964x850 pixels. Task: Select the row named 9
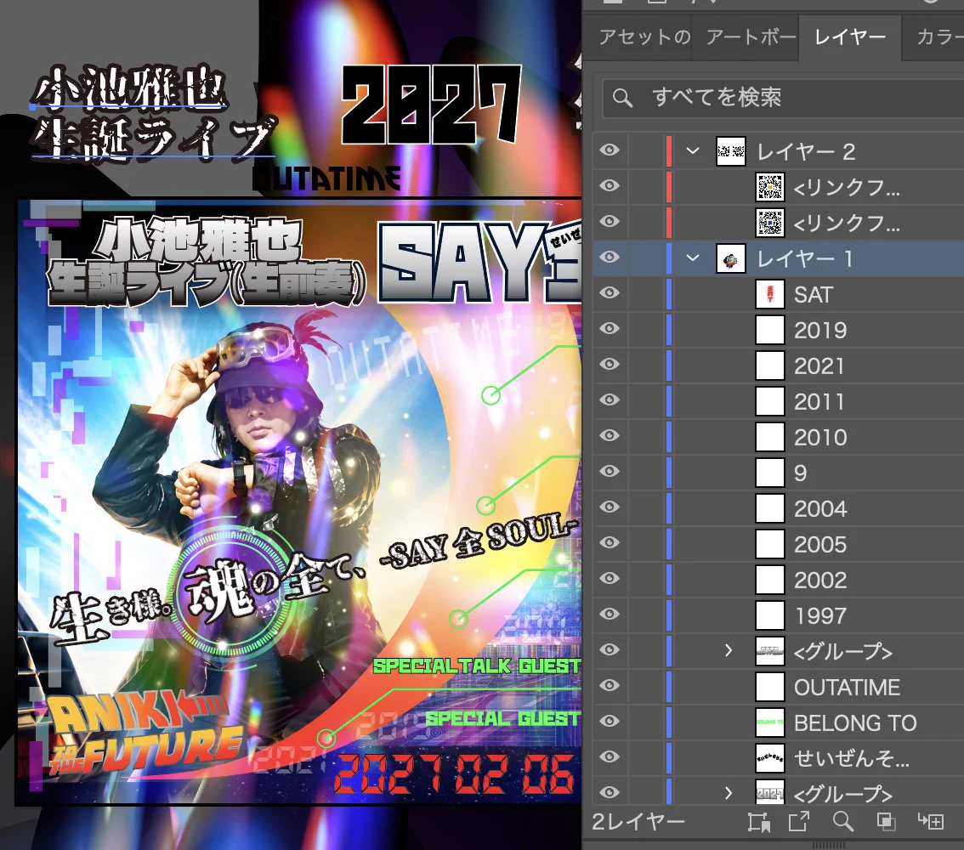(x=779, y=473)
